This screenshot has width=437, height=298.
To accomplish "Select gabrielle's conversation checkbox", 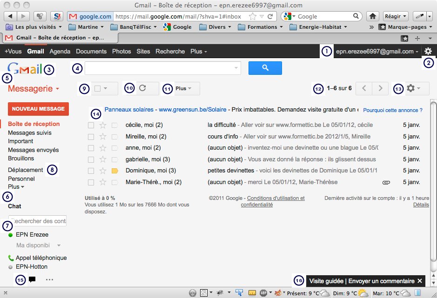I will tap(91, 159).
